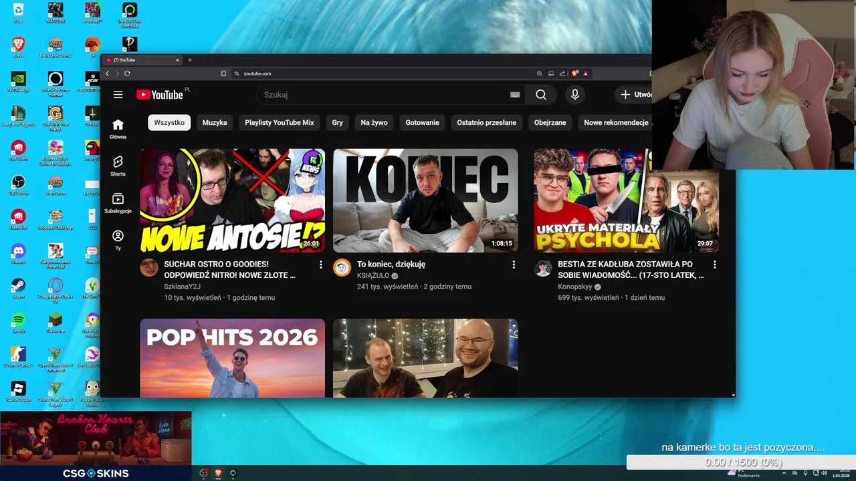
Task: Click the magnifier search button
Action: point(541,95)
